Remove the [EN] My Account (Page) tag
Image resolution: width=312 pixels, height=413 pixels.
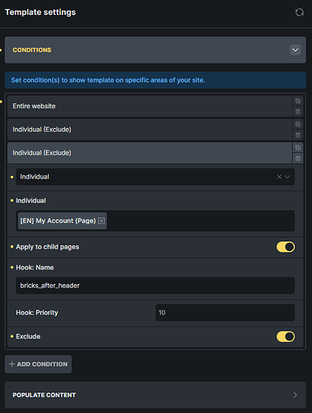click(102, 221)
